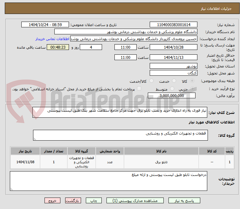Select the کالا radio button

(x=192, y=81)
